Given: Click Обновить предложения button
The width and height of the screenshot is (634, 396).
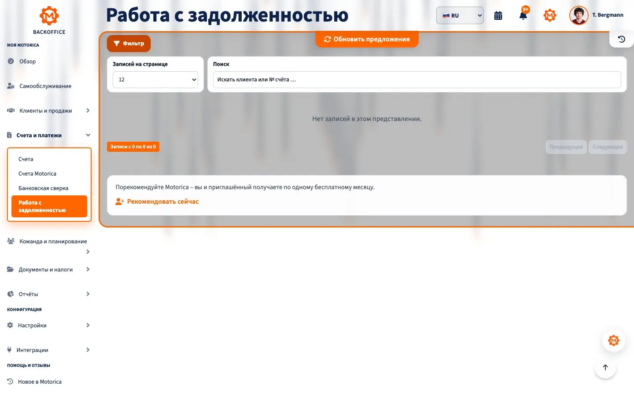Looking at the screenshot, I should point(367,39).
